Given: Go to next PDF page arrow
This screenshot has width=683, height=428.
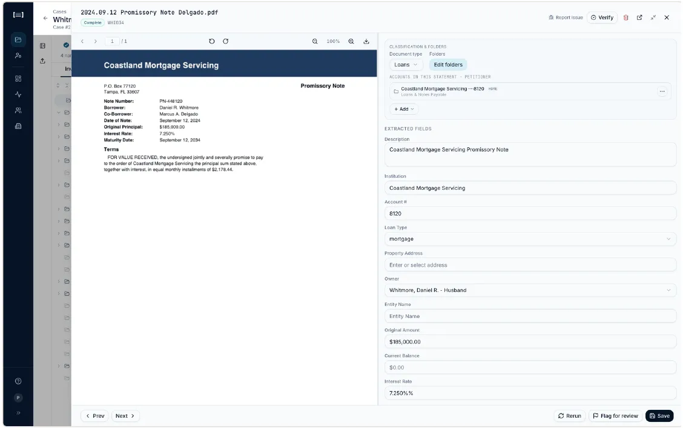Looking at the screenshot, I should (x=96, y=41).
